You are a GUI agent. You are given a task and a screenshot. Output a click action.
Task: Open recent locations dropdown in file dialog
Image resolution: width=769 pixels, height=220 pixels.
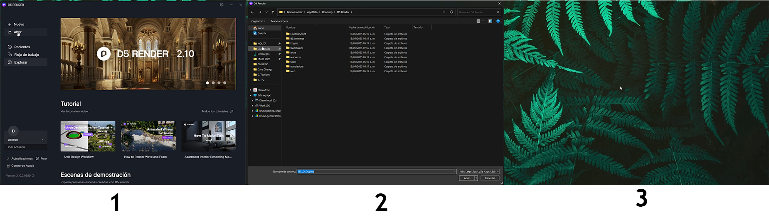click(266, 12)
